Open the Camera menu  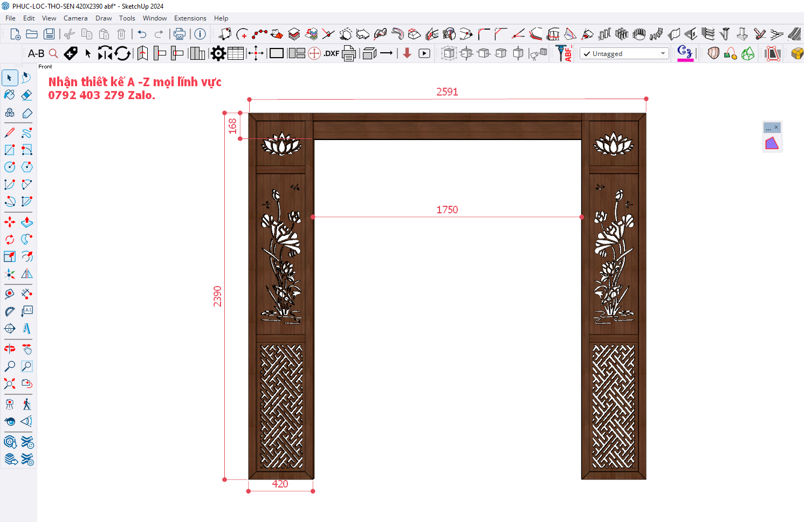tap(75, 18)
